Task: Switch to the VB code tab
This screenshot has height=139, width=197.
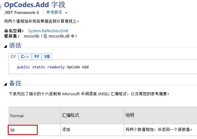Action: (47, 56)
